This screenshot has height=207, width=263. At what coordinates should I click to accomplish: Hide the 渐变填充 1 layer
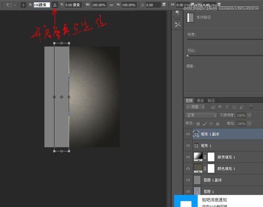(188, 157)
